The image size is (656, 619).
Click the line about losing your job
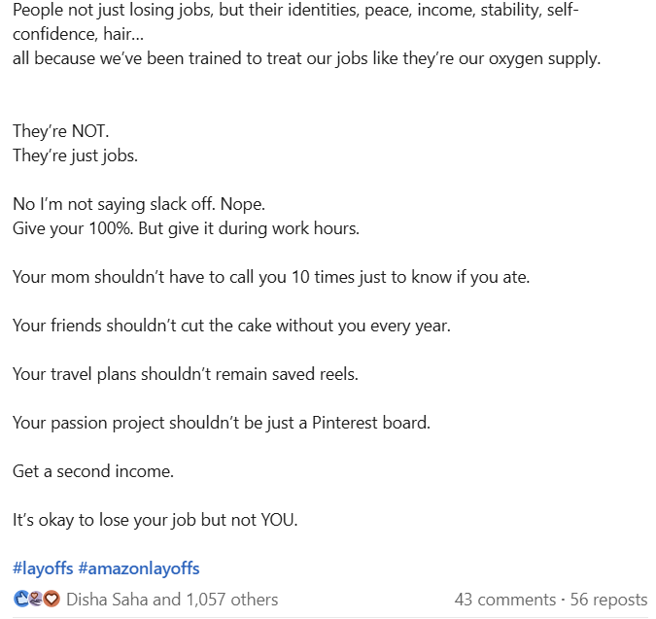coord(155,520)
